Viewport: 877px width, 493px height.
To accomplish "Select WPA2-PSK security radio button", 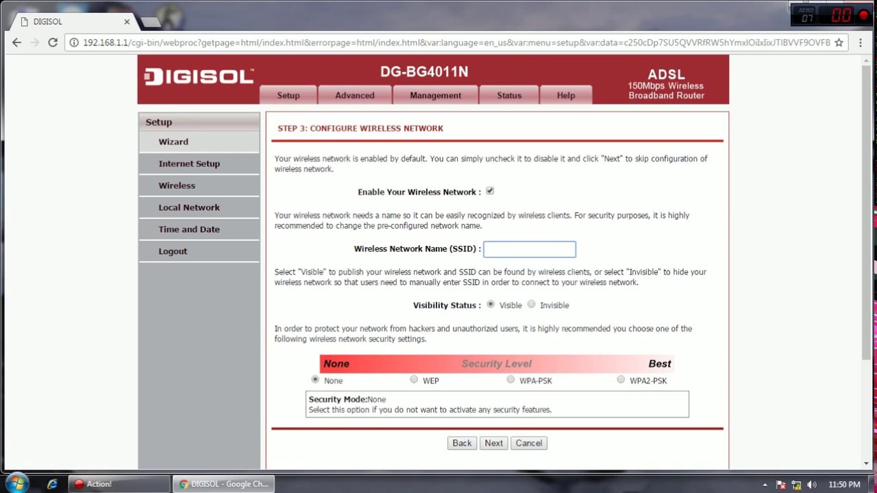I will [x=621, y=379].
